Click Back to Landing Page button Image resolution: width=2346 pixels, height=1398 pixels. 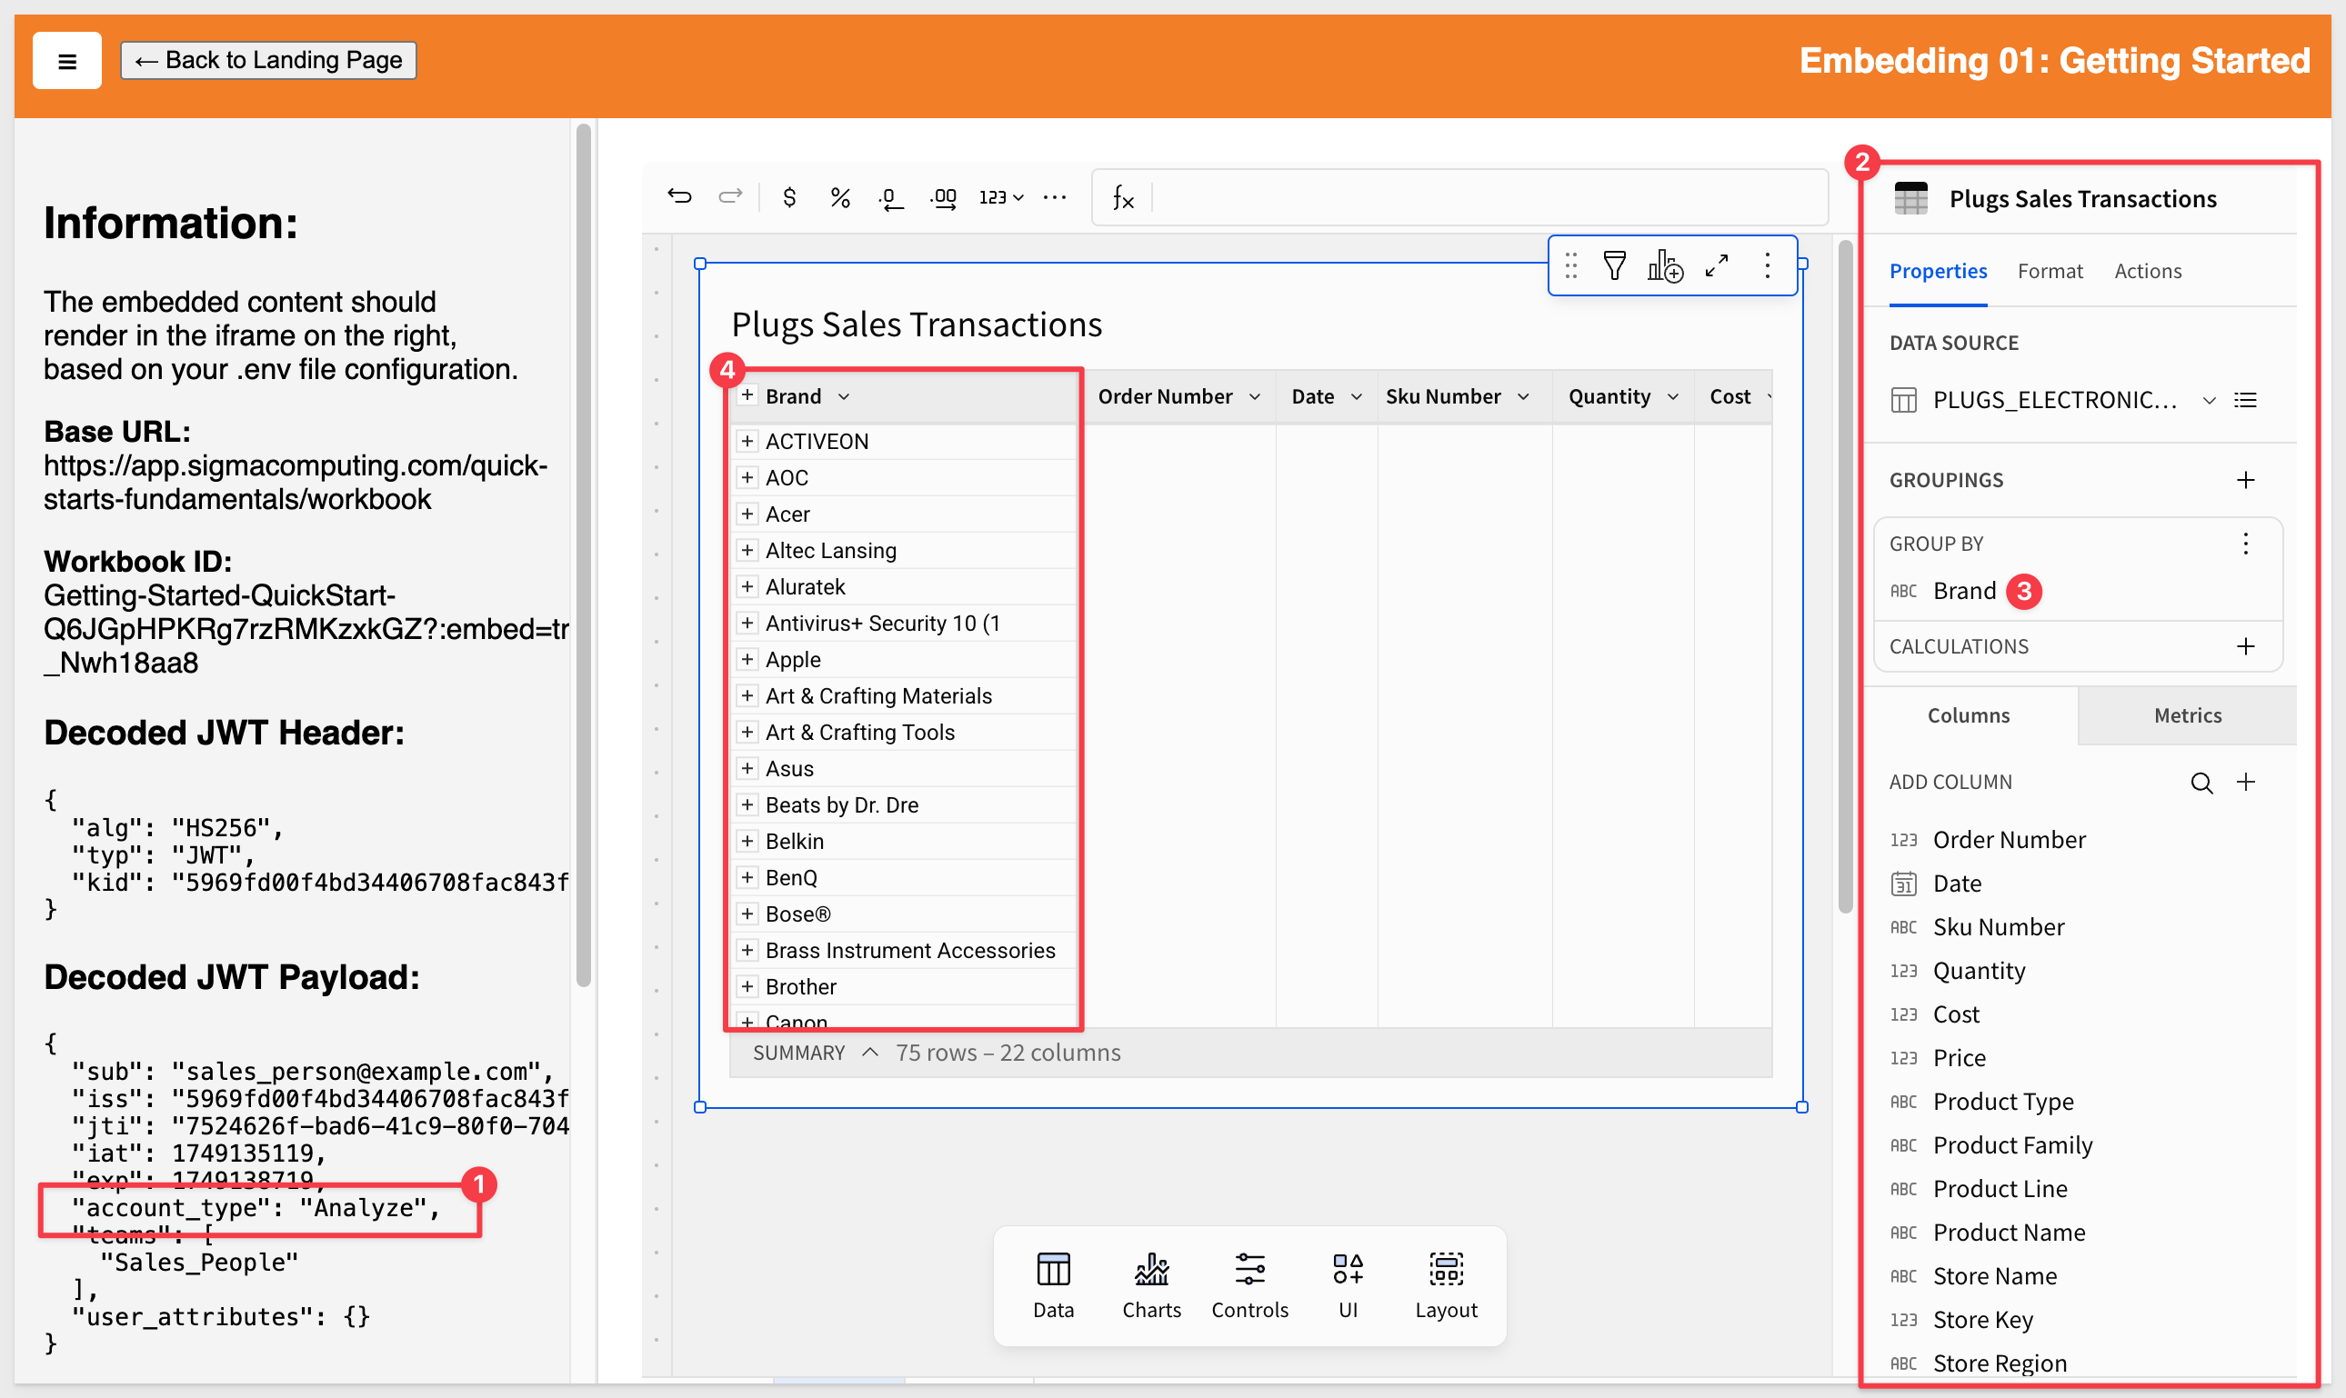pyautogui.click(x=268, y=60)
